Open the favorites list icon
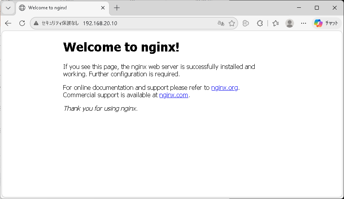The width and height of the screenshot is (344, 199). tap(276, 23)
